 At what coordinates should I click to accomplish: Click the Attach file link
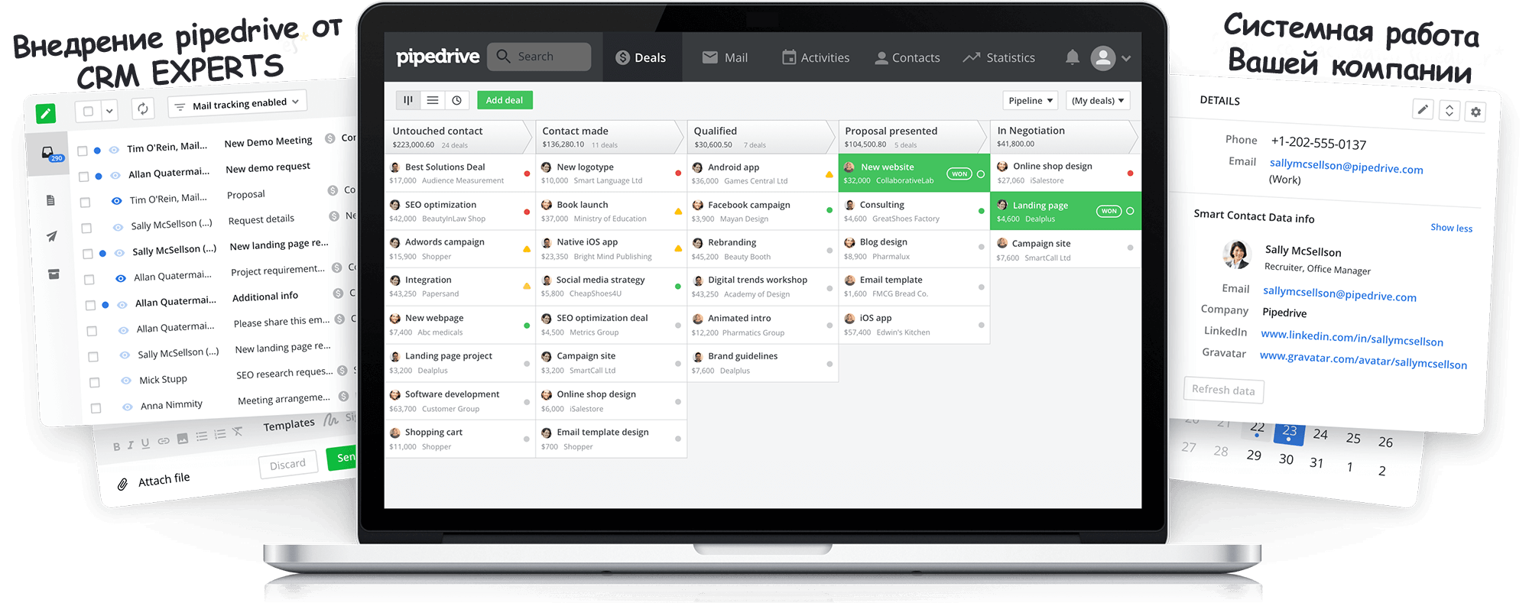[x=154, y=481]
